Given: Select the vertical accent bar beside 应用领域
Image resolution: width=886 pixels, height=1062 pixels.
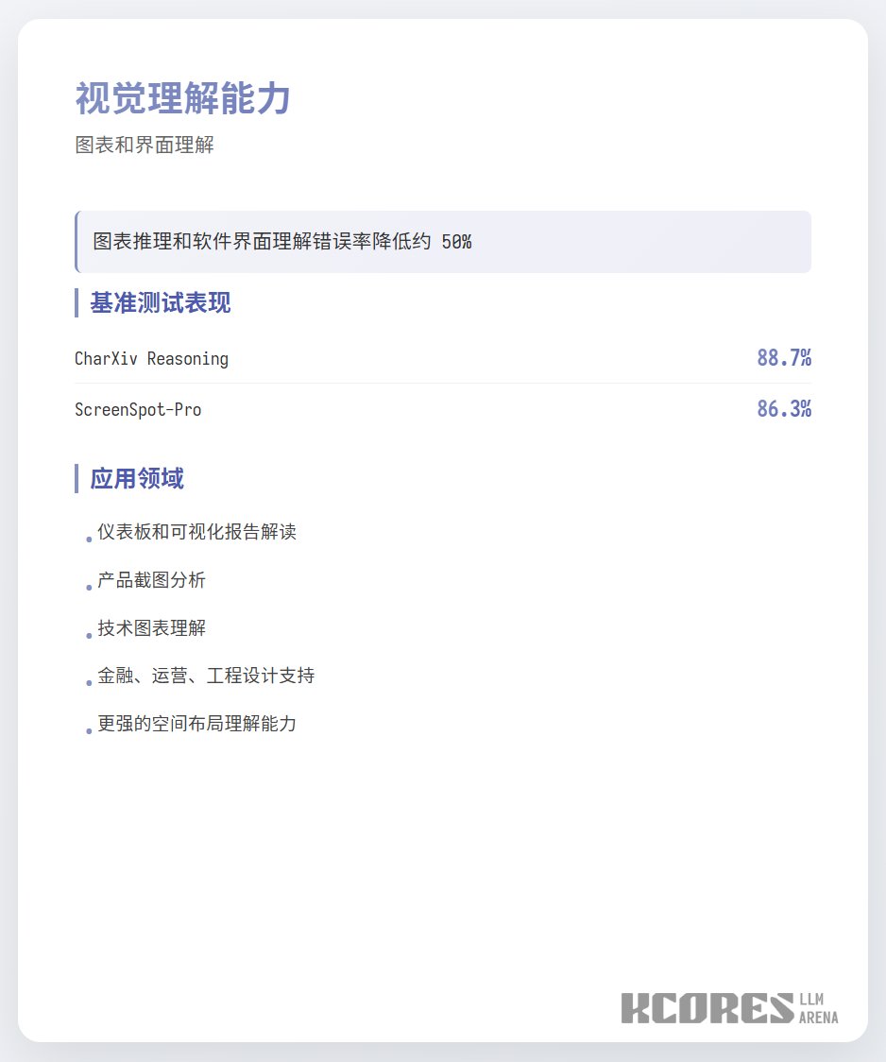Looking at the screenshot, I should (77, 478).
